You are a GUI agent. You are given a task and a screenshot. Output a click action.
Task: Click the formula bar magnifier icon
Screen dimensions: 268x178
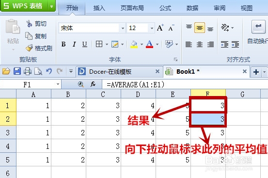[x=80, y=84]
